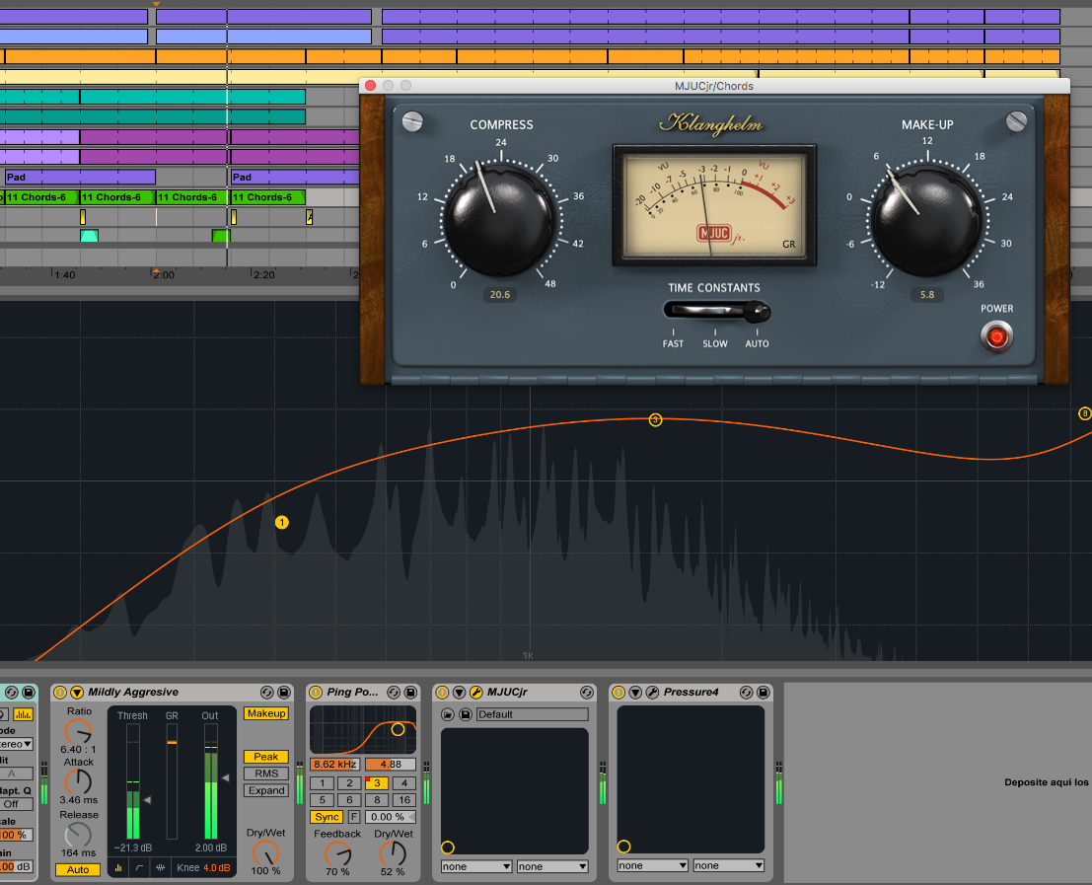Open MJUCjr preset folder icon
Screen dimensions: 1092x885
point(448,714)
